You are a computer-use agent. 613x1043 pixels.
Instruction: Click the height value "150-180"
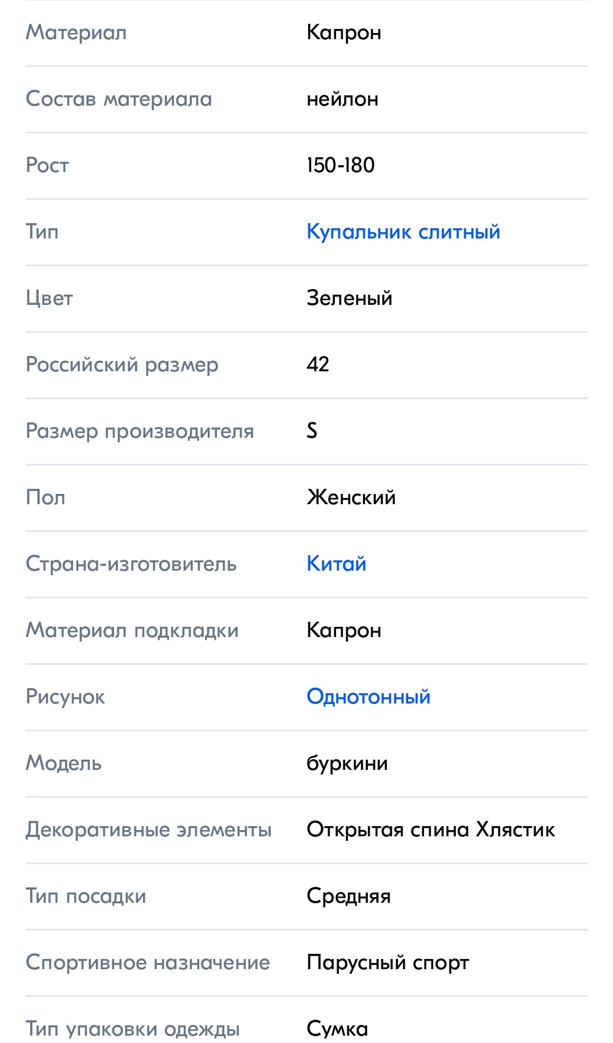pyautogui.click(x=341, y=165)
